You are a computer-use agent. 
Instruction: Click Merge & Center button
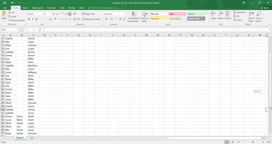click(91, 19)
